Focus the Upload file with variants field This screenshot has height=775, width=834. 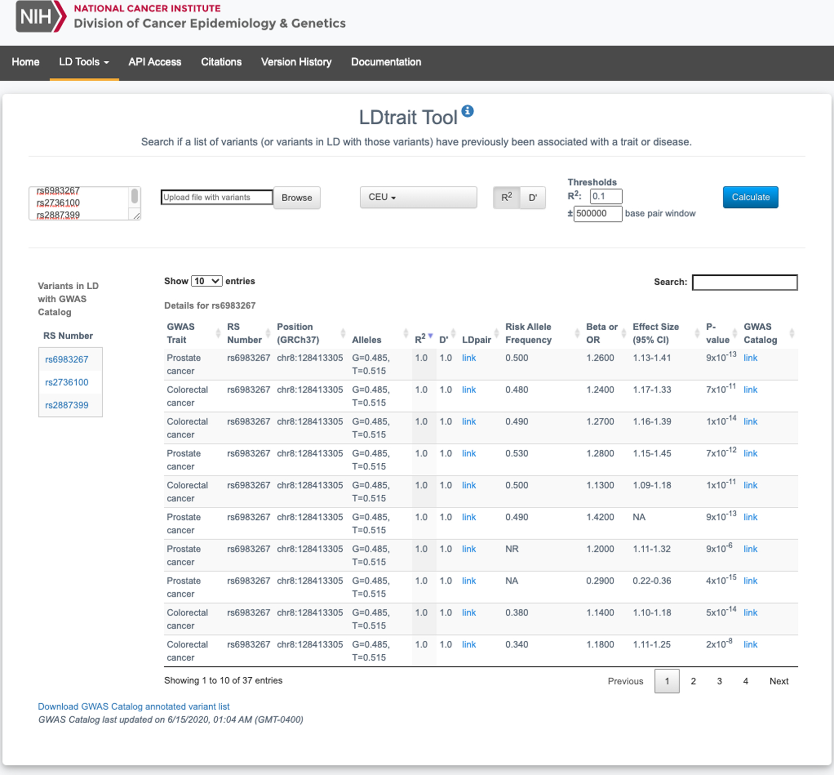217,197
